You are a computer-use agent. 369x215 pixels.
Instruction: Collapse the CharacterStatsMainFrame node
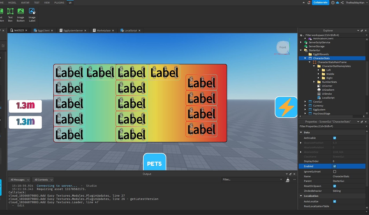click(x=309, y=62)
